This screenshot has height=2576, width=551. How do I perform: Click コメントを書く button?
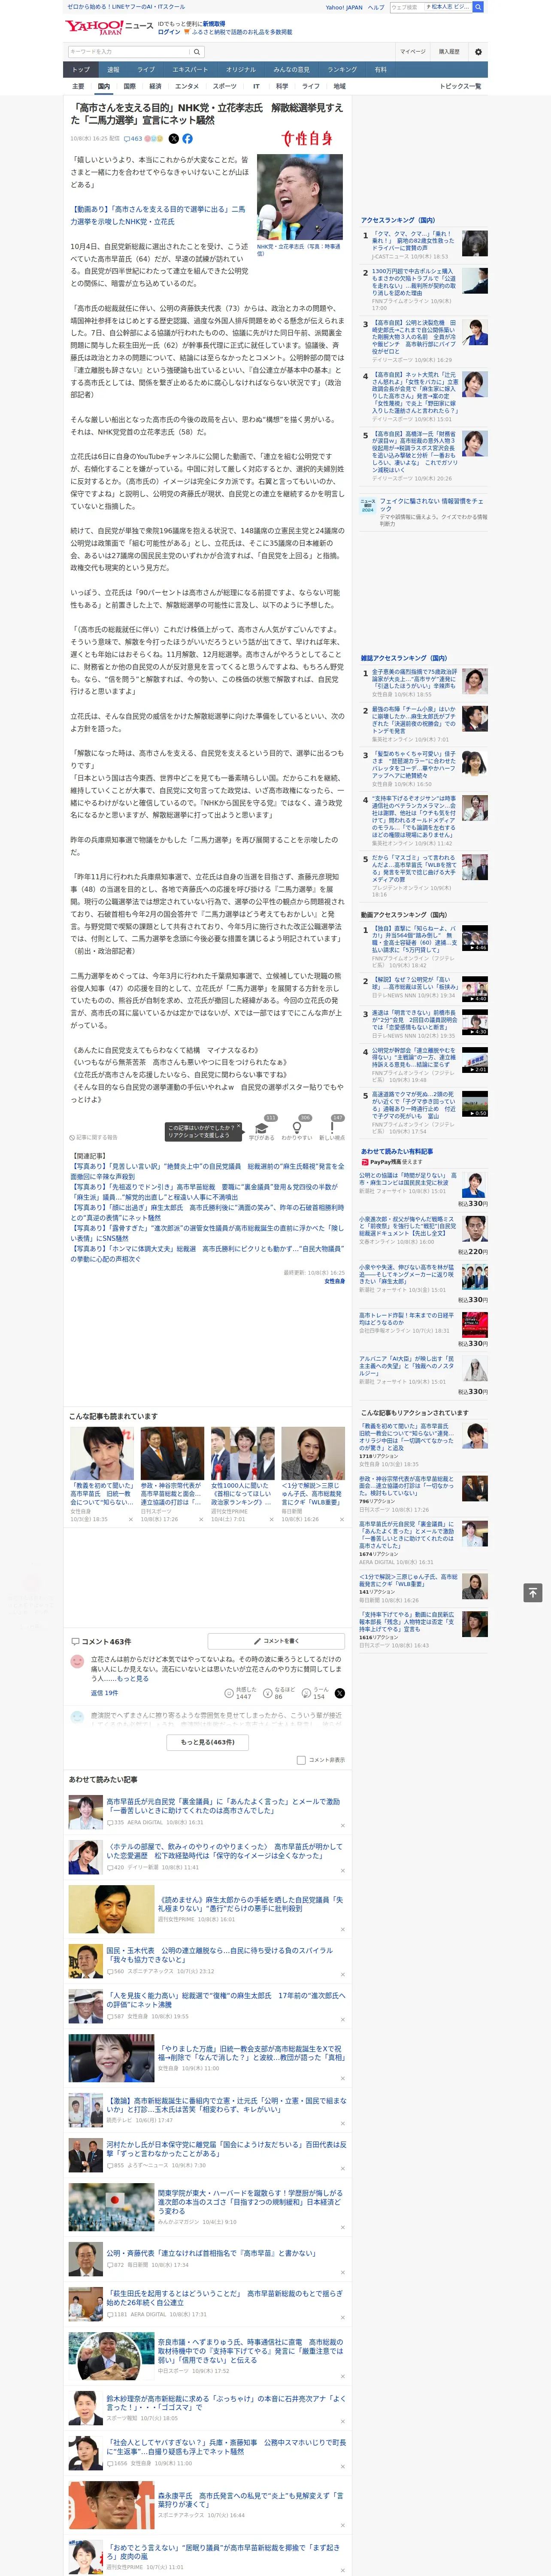276,1641
